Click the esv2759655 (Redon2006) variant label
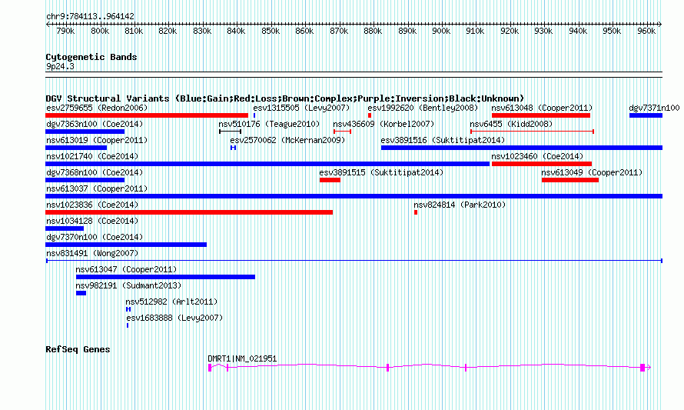The image size is (684, 410). pyautogui.click(x=97, y=108)
